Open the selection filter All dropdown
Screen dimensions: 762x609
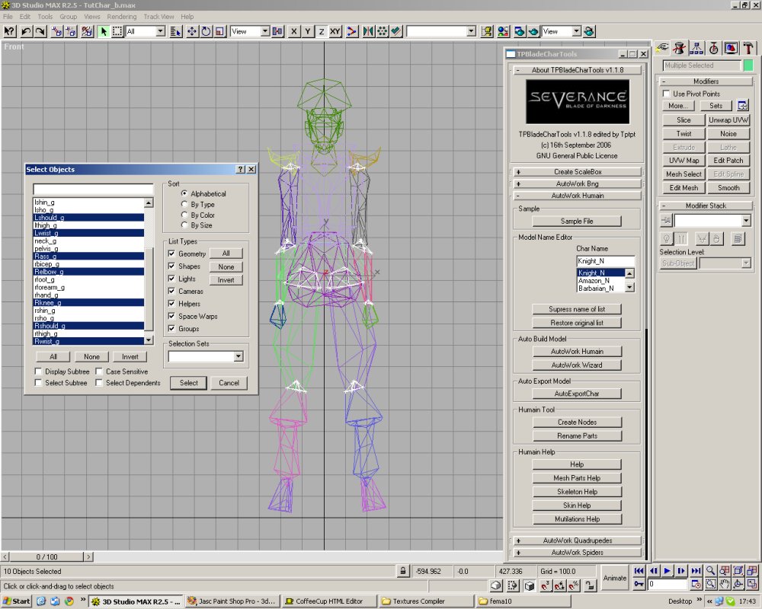160,31
